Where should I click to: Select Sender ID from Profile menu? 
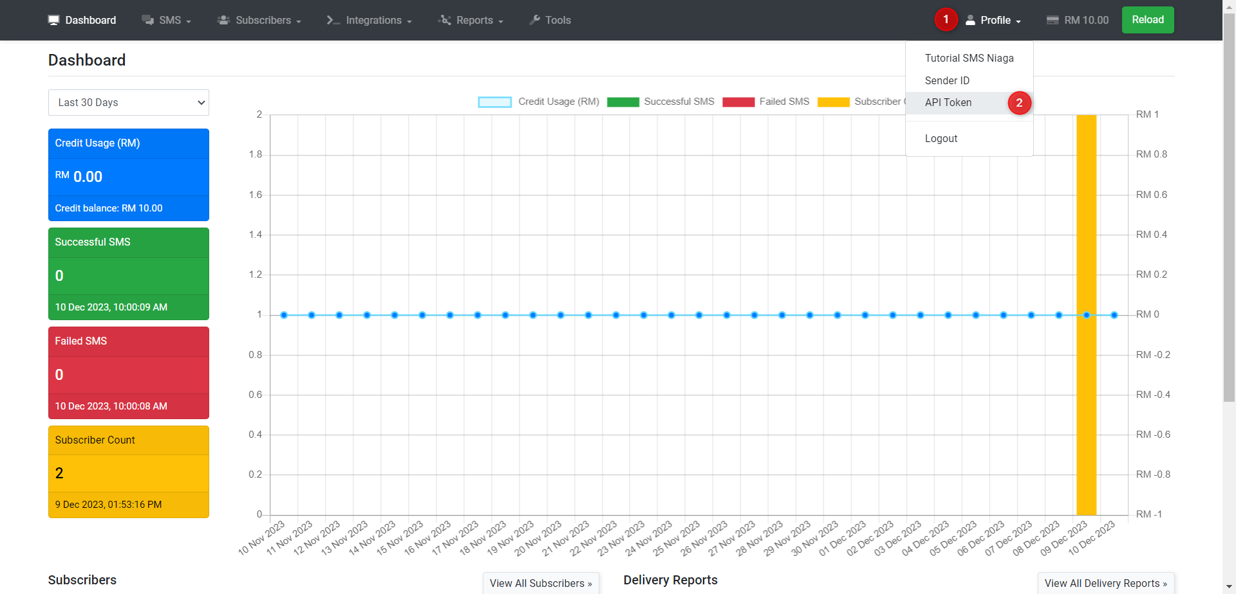pyautogui.click(x=969, y=80)
